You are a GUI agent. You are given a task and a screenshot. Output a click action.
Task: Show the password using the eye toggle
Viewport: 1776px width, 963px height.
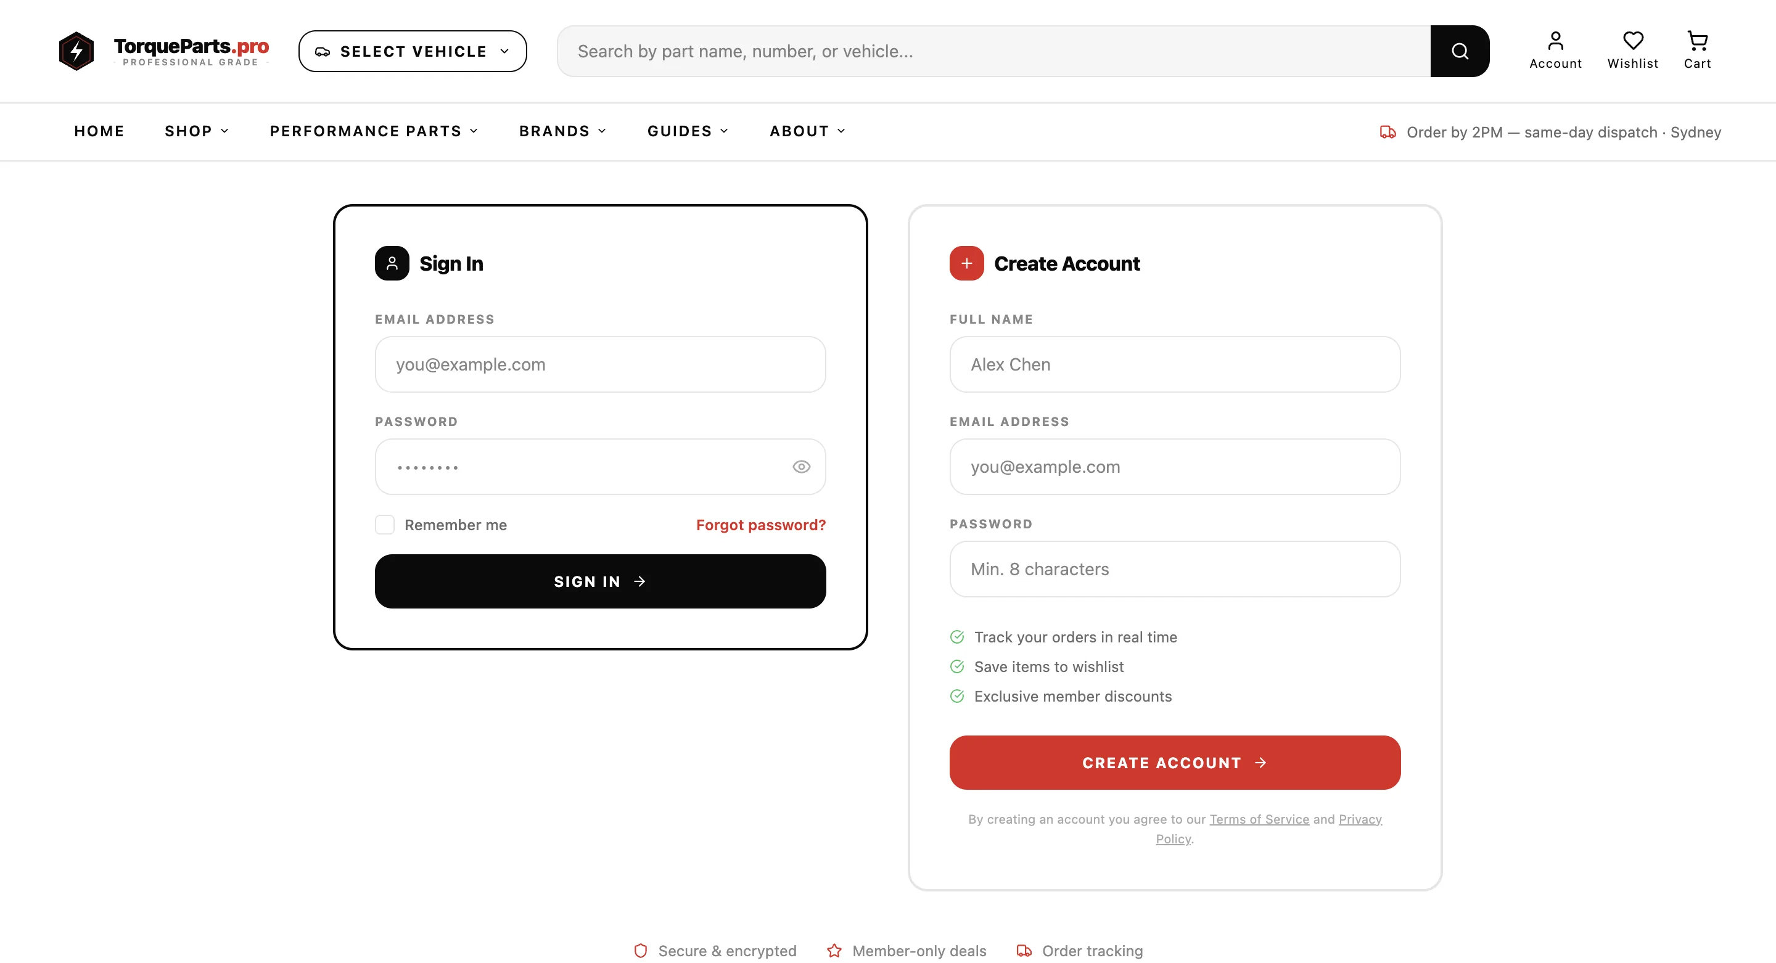(801, 467)
